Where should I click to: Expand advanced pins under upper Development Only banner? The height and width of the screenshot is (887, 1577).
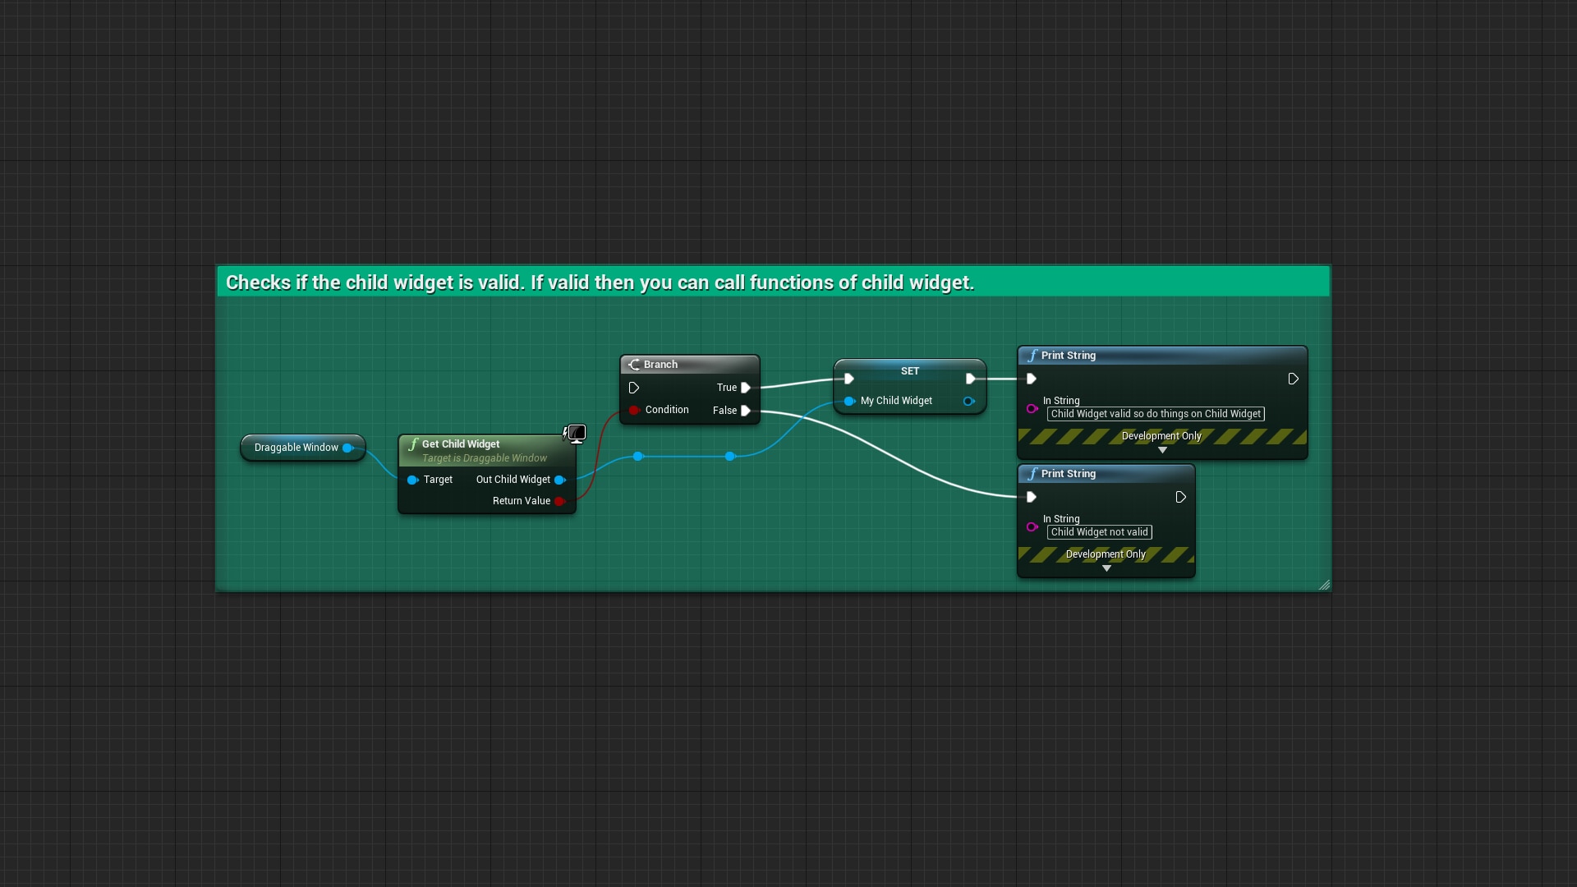(x=1162, y=450)
